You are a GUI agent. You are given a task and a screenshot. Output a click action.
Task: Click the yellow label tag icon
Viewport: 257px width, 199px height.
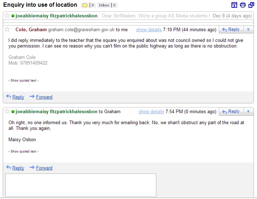pyautogui.click(x=85, y=5)
